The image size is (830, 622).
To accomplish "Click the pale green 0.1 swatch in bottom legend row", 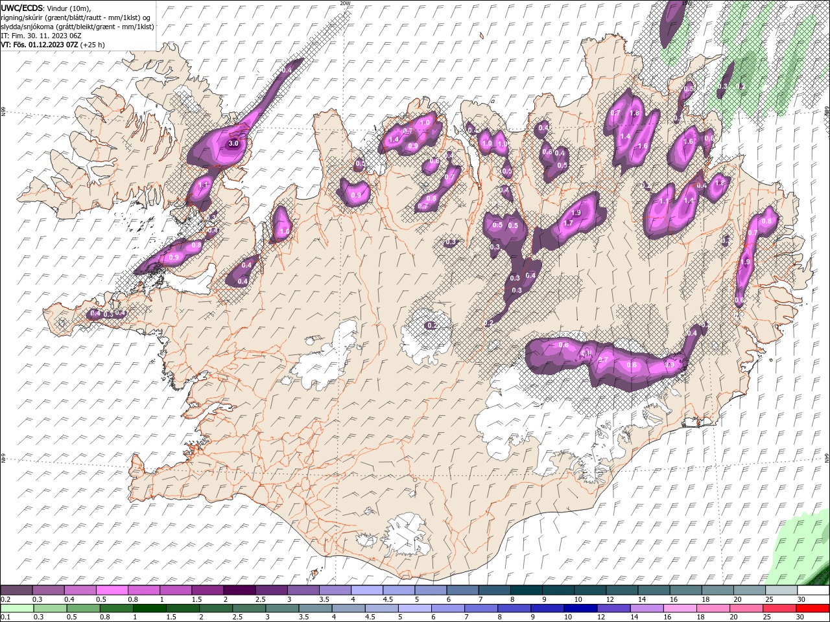I will (17, 608).
